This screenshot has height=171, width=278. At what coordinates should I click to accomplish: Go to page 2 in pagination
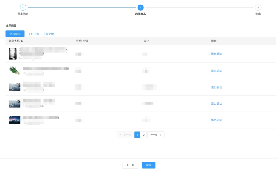pyautogui.click(x=144, y=135)
